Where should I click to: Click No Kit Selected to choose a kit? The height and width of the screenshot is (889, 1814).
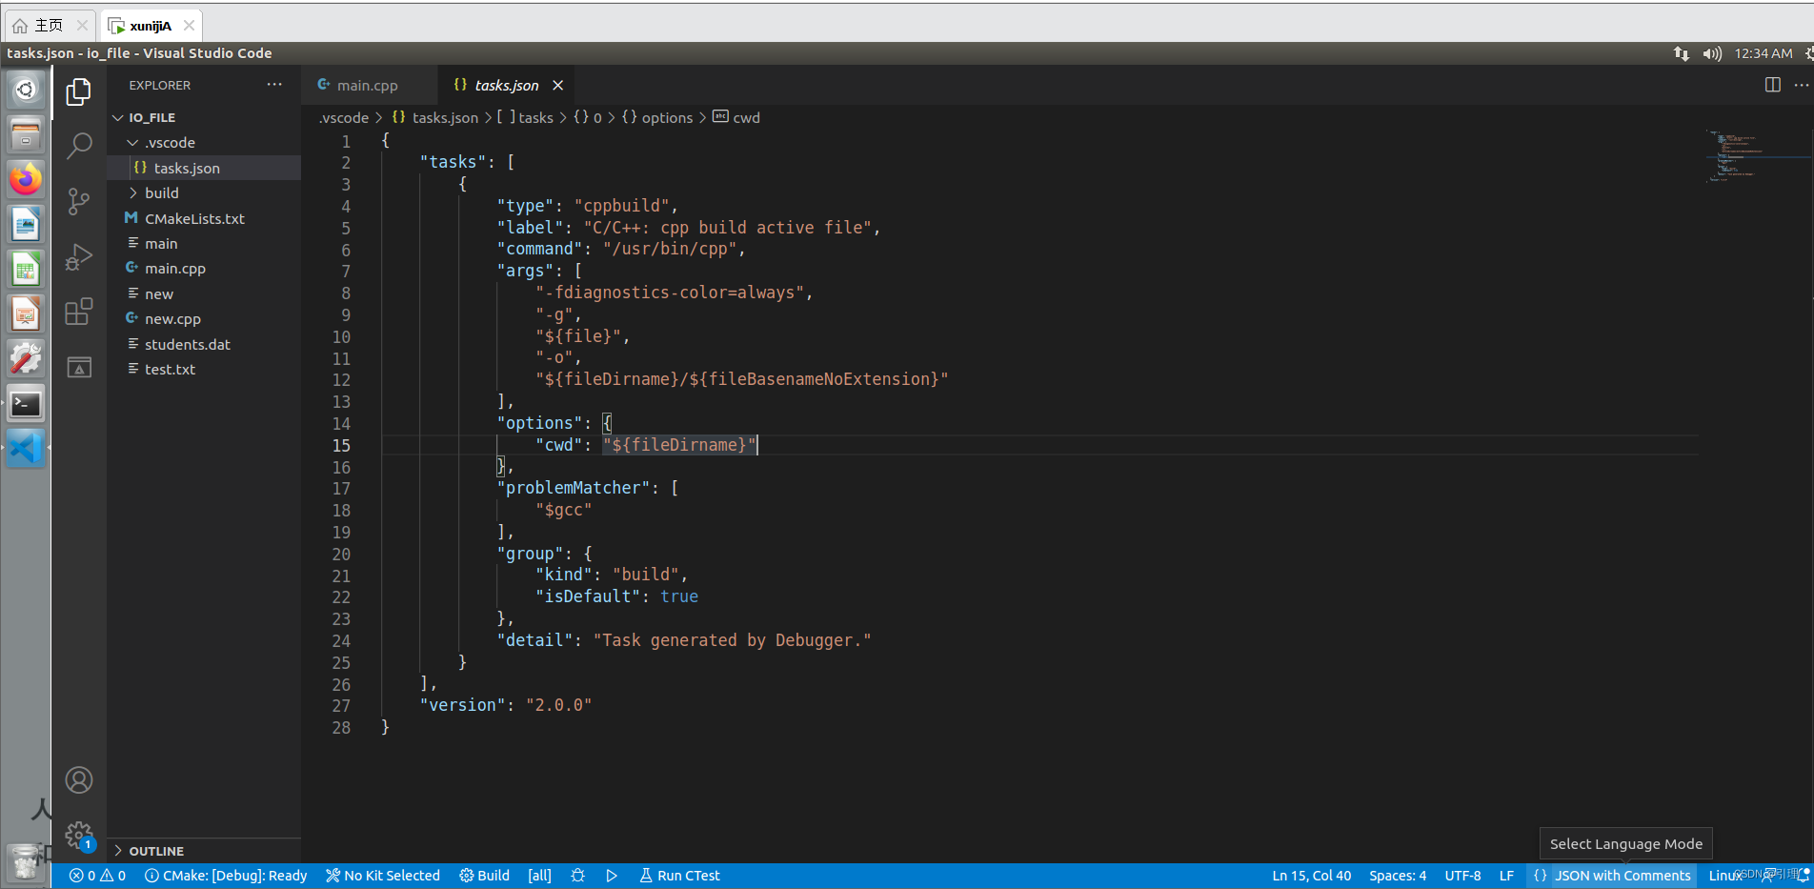click(x=382, y=875)
